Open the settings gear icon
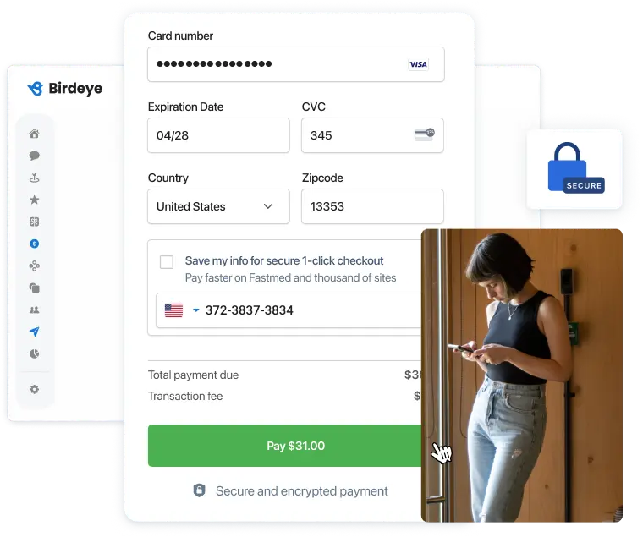The height and width of the screenshot is (537, 643). point(35,389)
